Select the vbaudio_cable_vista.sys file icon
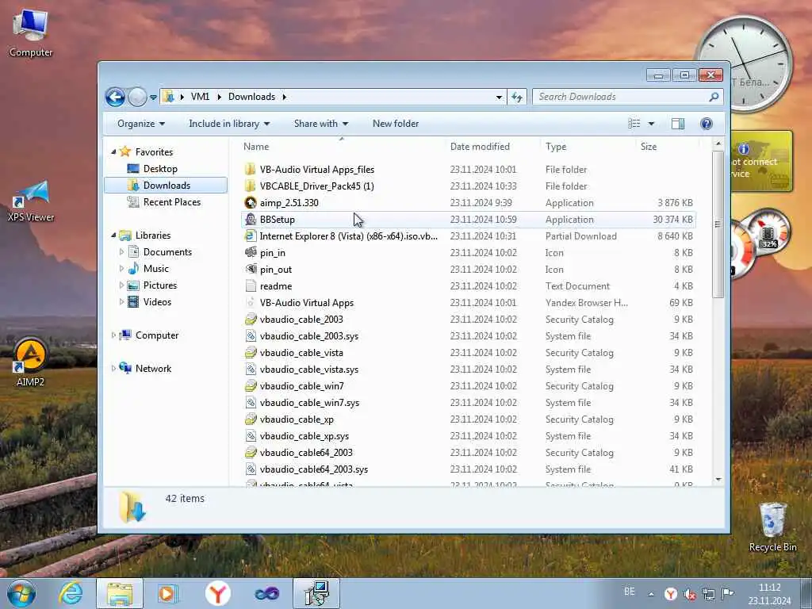 250,370
